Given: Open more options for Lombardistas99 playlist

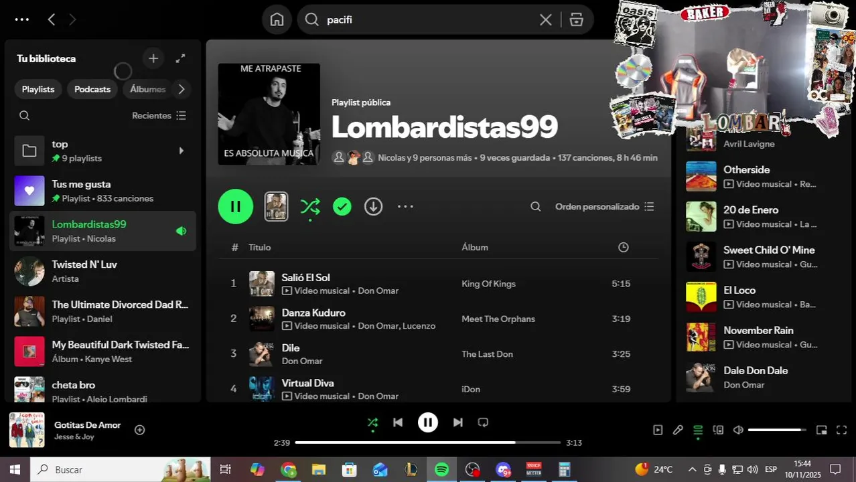Looking at the screenshot, I should [x=405, y=207].
